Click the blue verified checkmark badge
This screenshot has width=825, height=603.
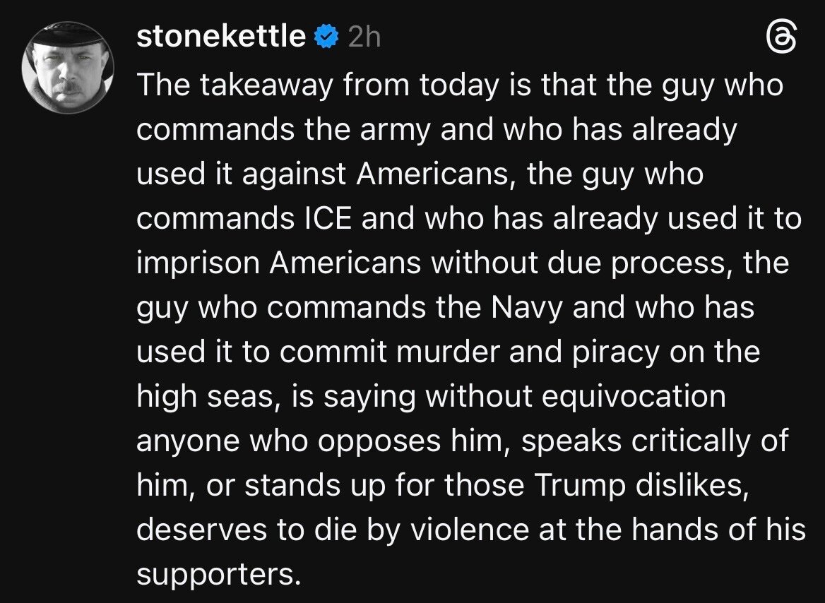[x=325, y=37]
